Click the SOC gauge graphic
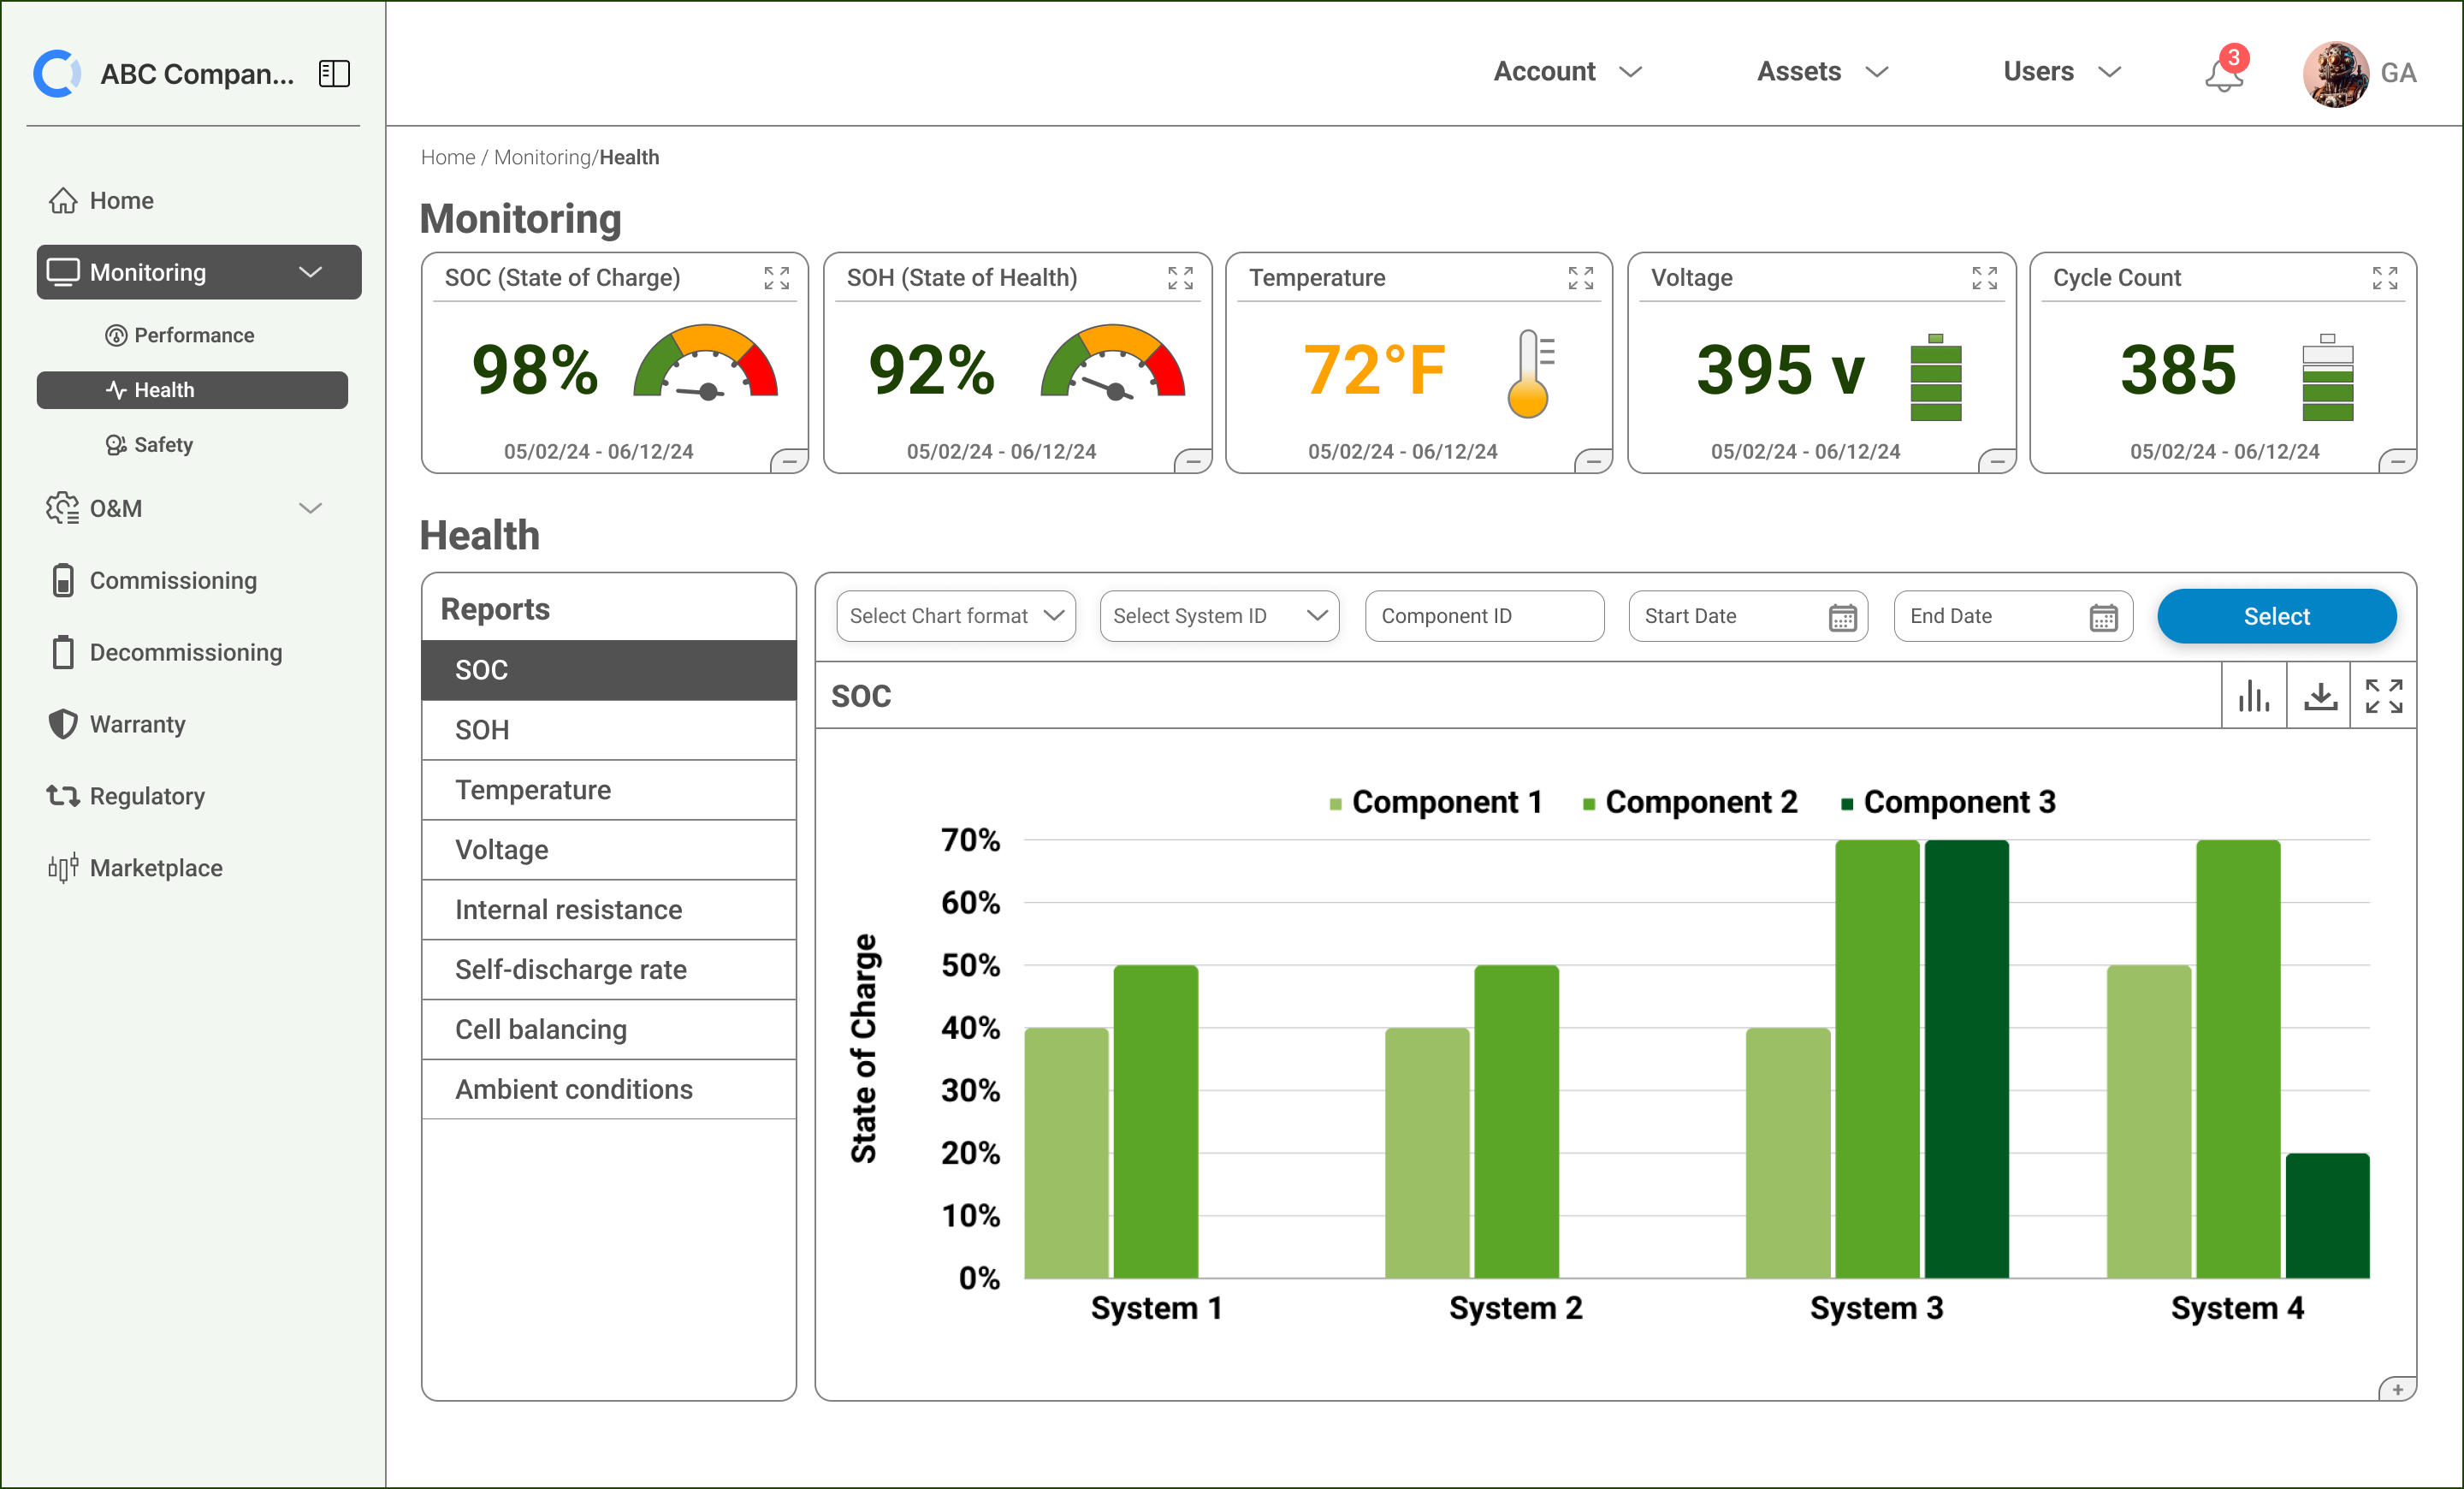The image size is (2464, 1489). (706, 362)
